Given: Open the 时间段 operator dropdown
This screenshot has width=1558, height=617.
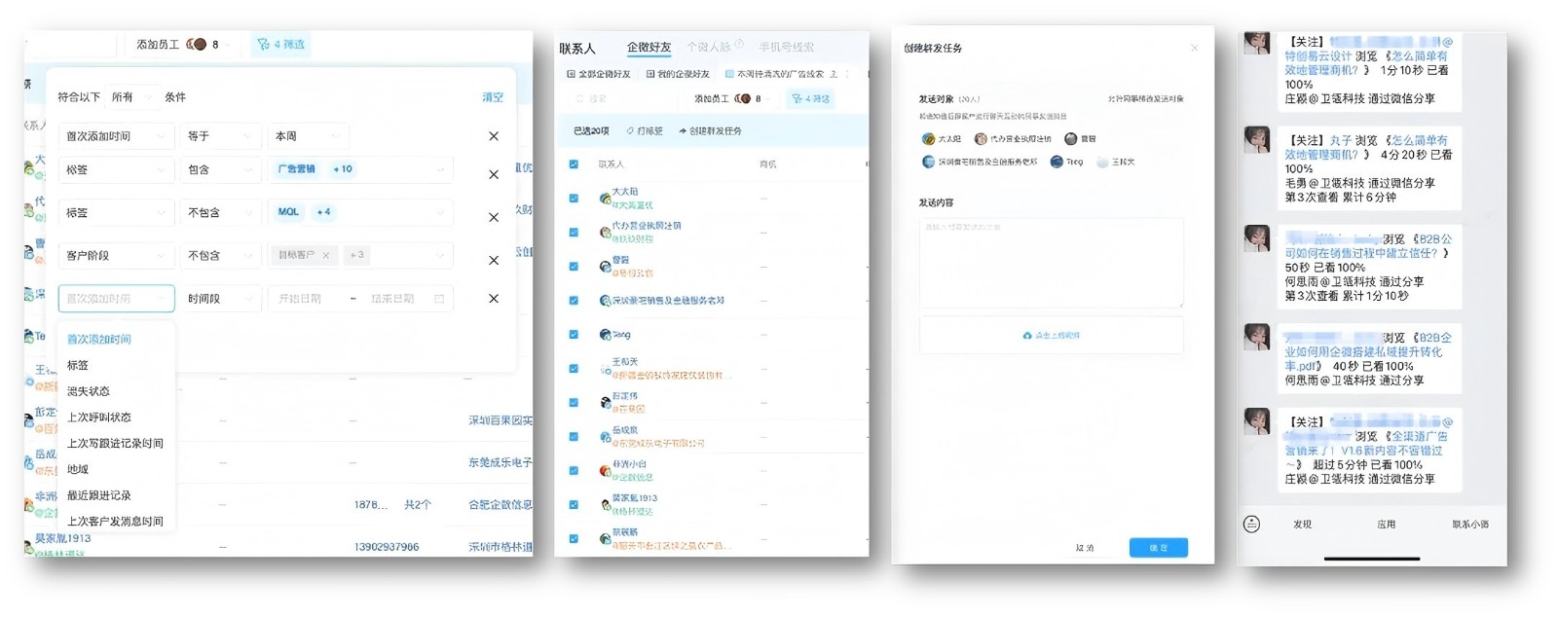Looking at the screenshot, I should (x=220, y=299).
